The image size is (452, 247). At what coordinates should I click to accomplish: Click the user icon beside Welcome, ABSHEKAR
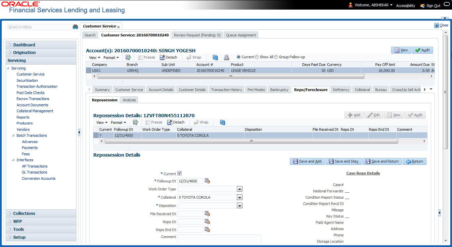350,5
